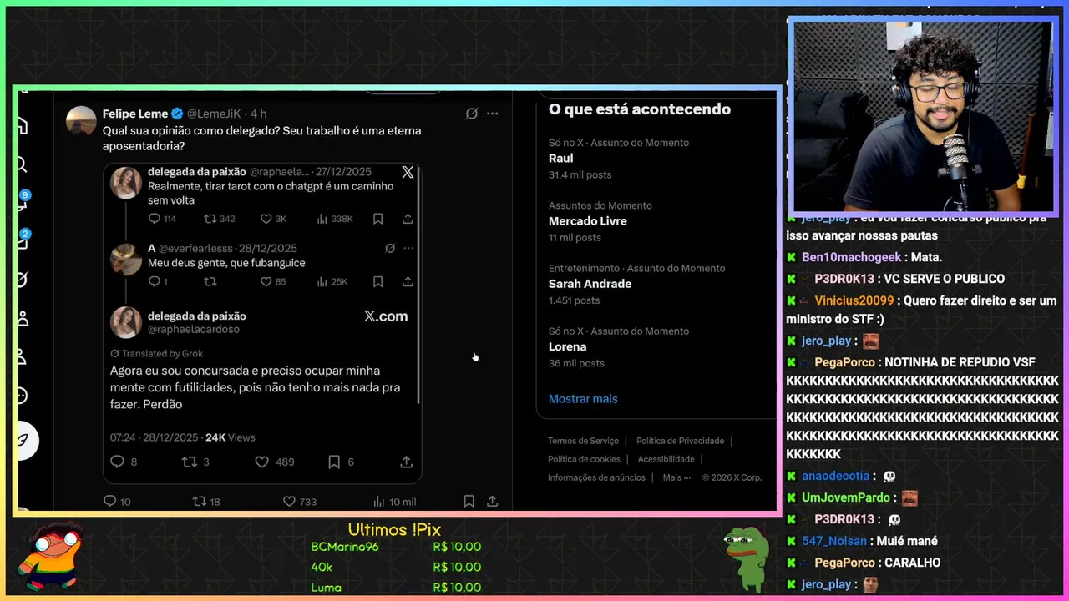The image size is (1069, 601).
Task: Open the Home icon in X sidebar
Action: [23, 126]
